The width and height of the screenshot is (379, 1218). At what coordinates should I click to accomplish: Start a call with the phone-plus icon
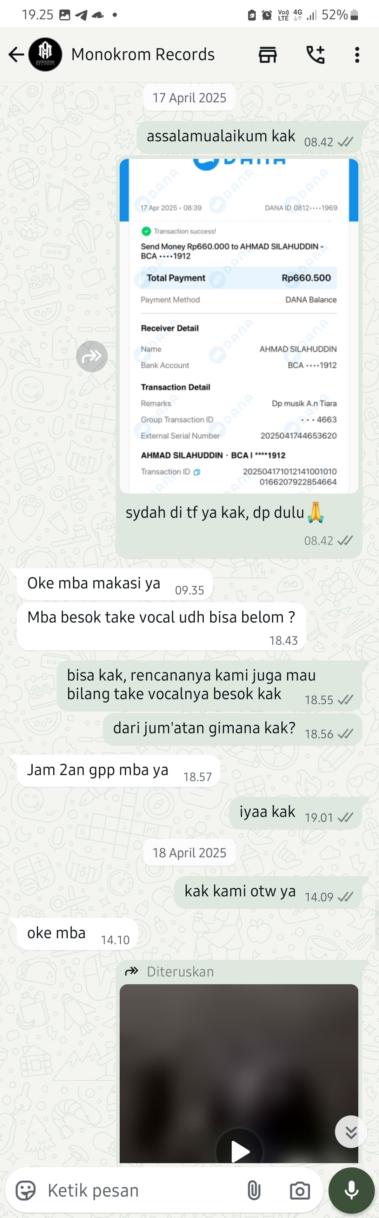315,55
